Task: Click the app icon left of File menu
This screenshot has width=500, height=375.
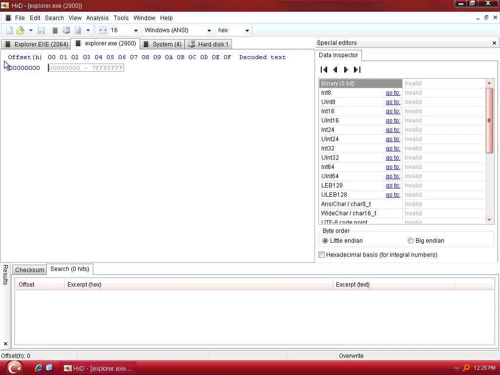Action: 8,18
